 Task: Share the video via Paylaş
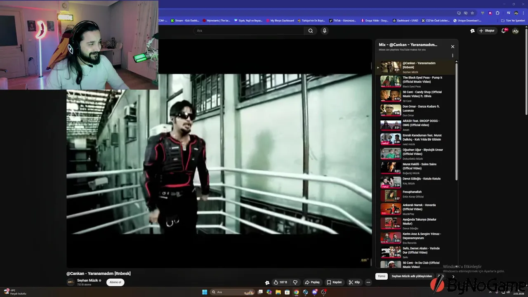312,282
